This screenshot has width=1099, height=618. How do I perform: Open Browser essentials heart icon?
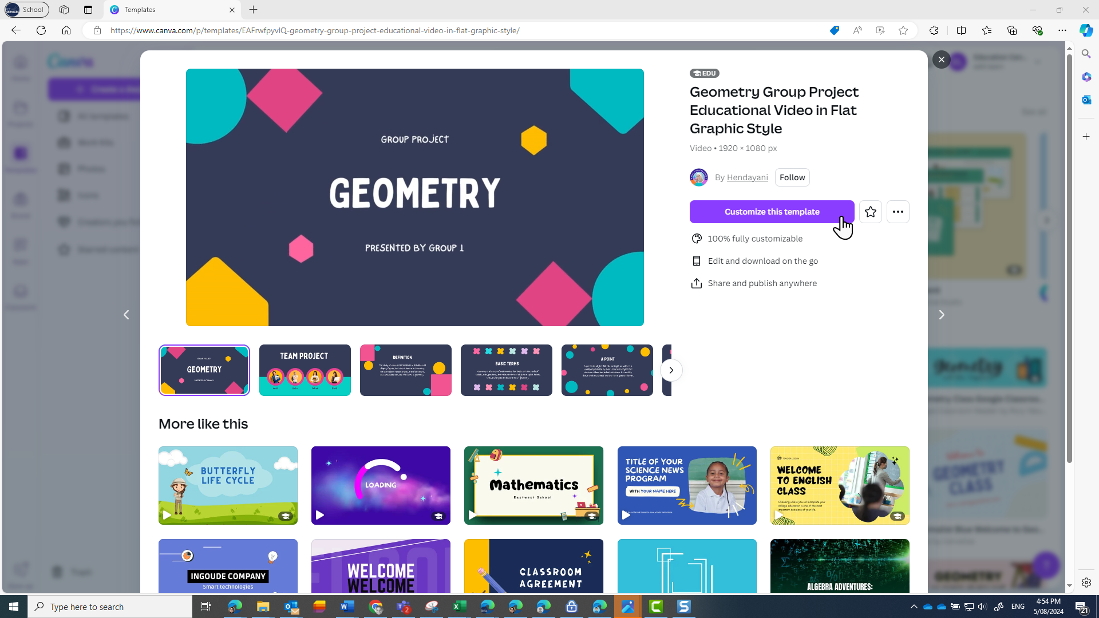(x=1037, y=30)
